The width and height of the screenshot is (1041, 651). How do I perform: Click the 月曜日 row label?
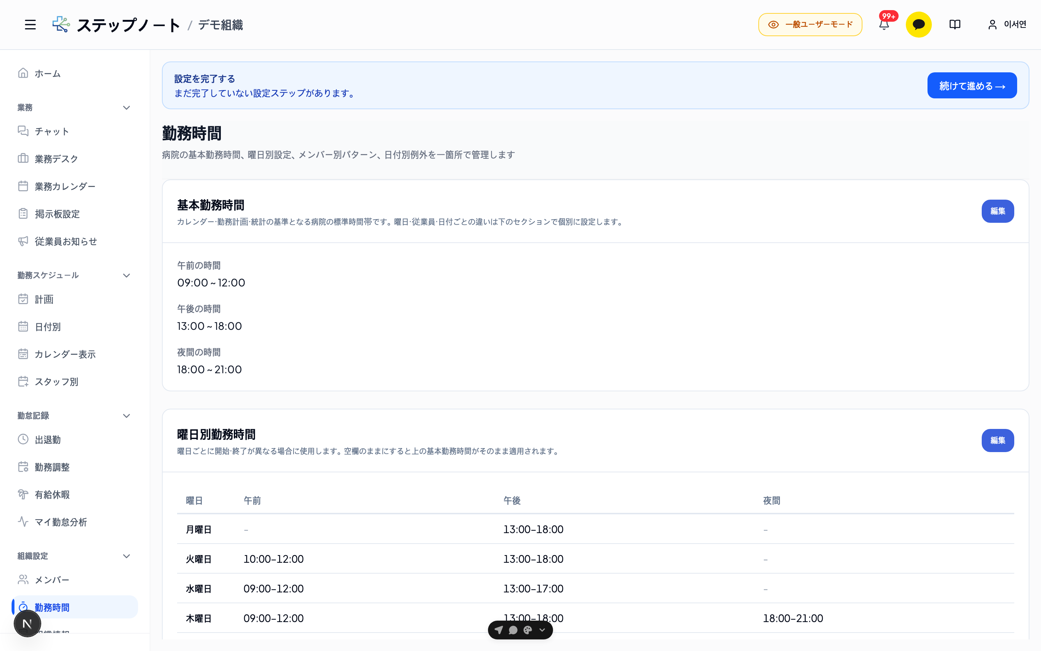[x=199, y=529]
